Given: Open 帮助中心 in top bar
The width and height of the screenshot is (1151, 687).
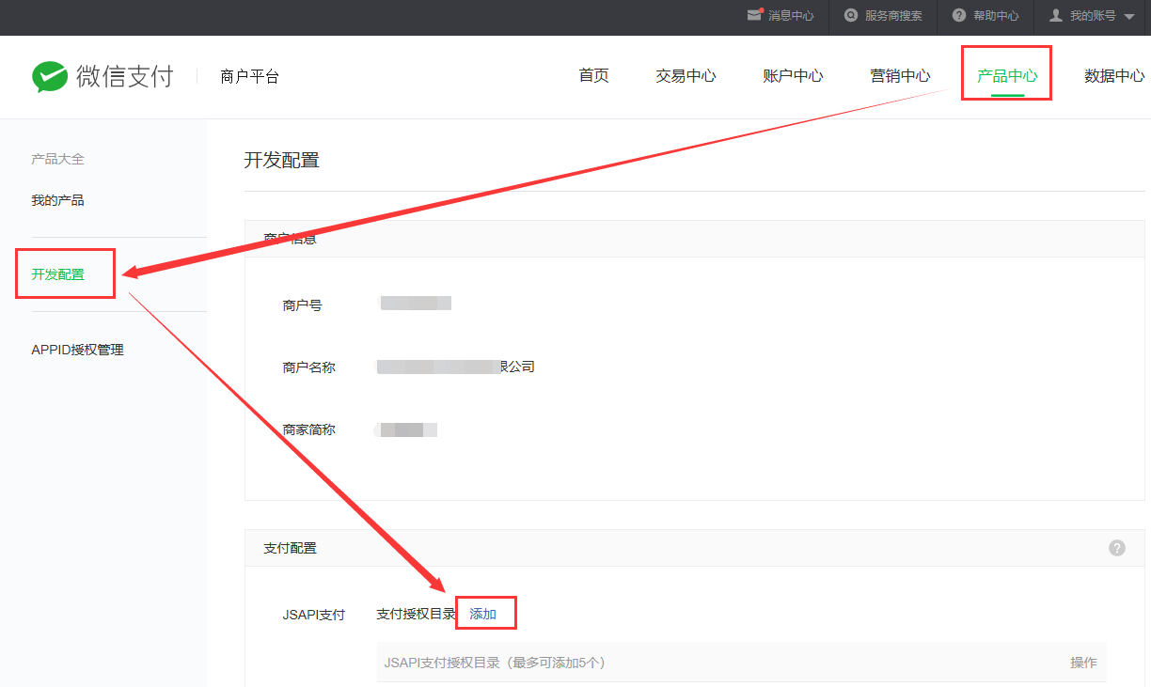Looking at the screenshot, I should pyautogui.click(x=996, y=16).
